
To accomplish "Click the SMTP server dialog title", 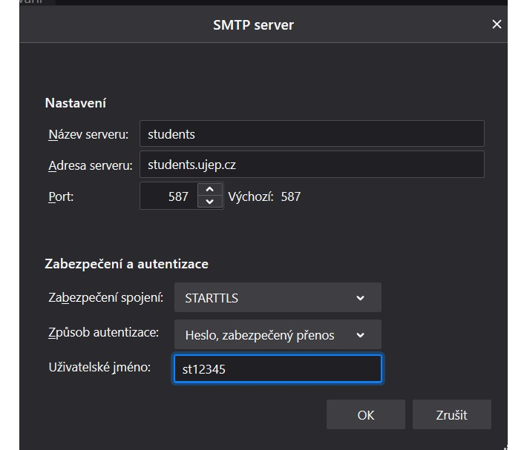I will [253, 24].
